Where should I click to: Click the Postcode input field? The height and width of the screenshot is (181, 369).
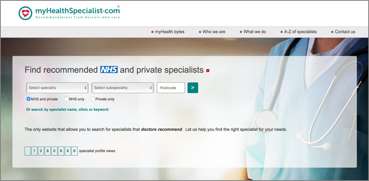pyautogui.click(x=171, y=88)
